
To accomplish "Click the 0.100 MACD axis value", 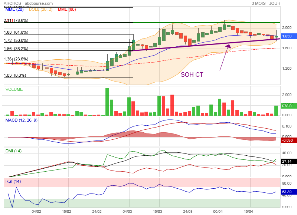I will pos(287,126).
